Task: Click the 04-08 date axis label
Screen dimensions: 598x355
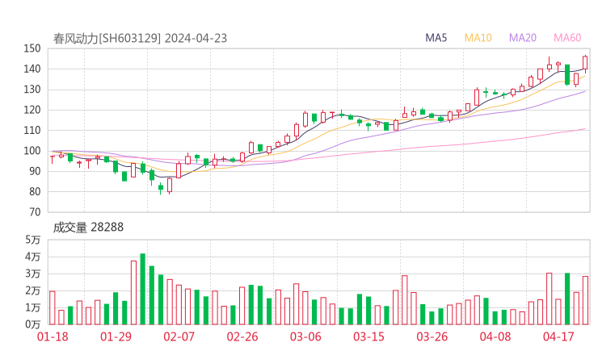Action: [x=495, y=336]
